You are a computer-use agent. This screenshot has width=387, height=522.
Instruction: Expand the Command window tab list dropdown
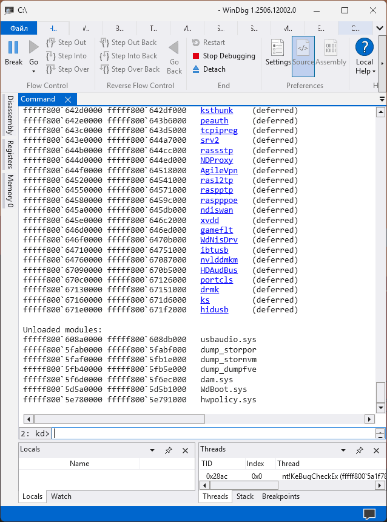(382, 99)
